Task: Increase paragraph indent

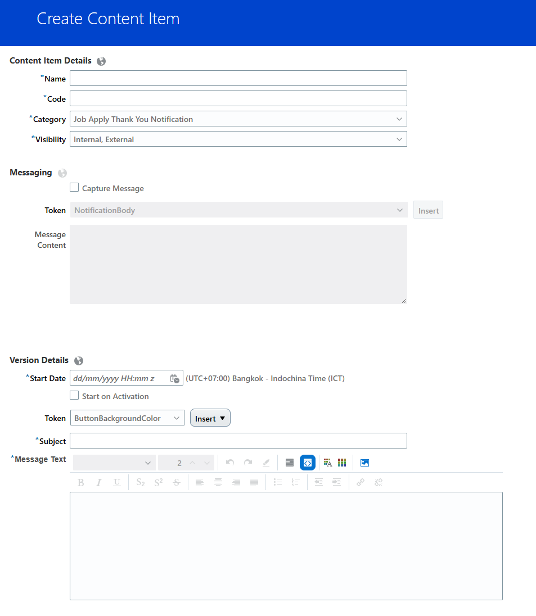Action: (337, 482)
